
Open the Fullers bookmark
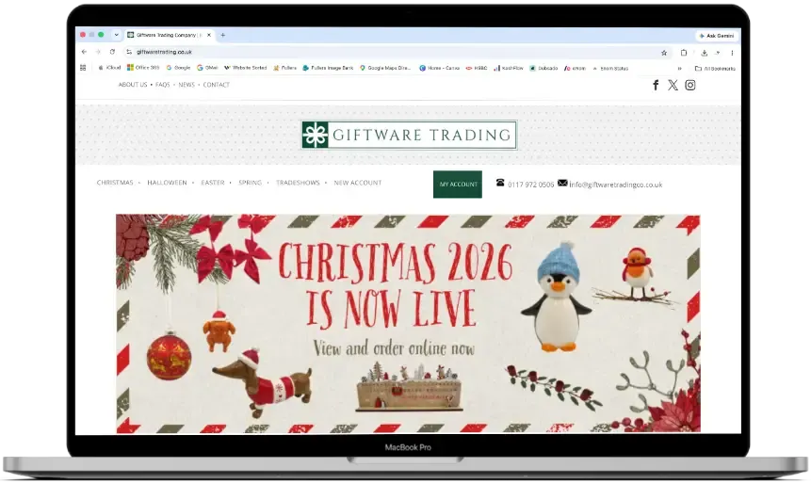285,68
